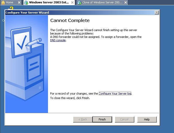The width and height of the screenshot is (174, 133).
Task: Close the Configure Your Server Wizard window
Action: pyautogui.click(x=157, y=13)
